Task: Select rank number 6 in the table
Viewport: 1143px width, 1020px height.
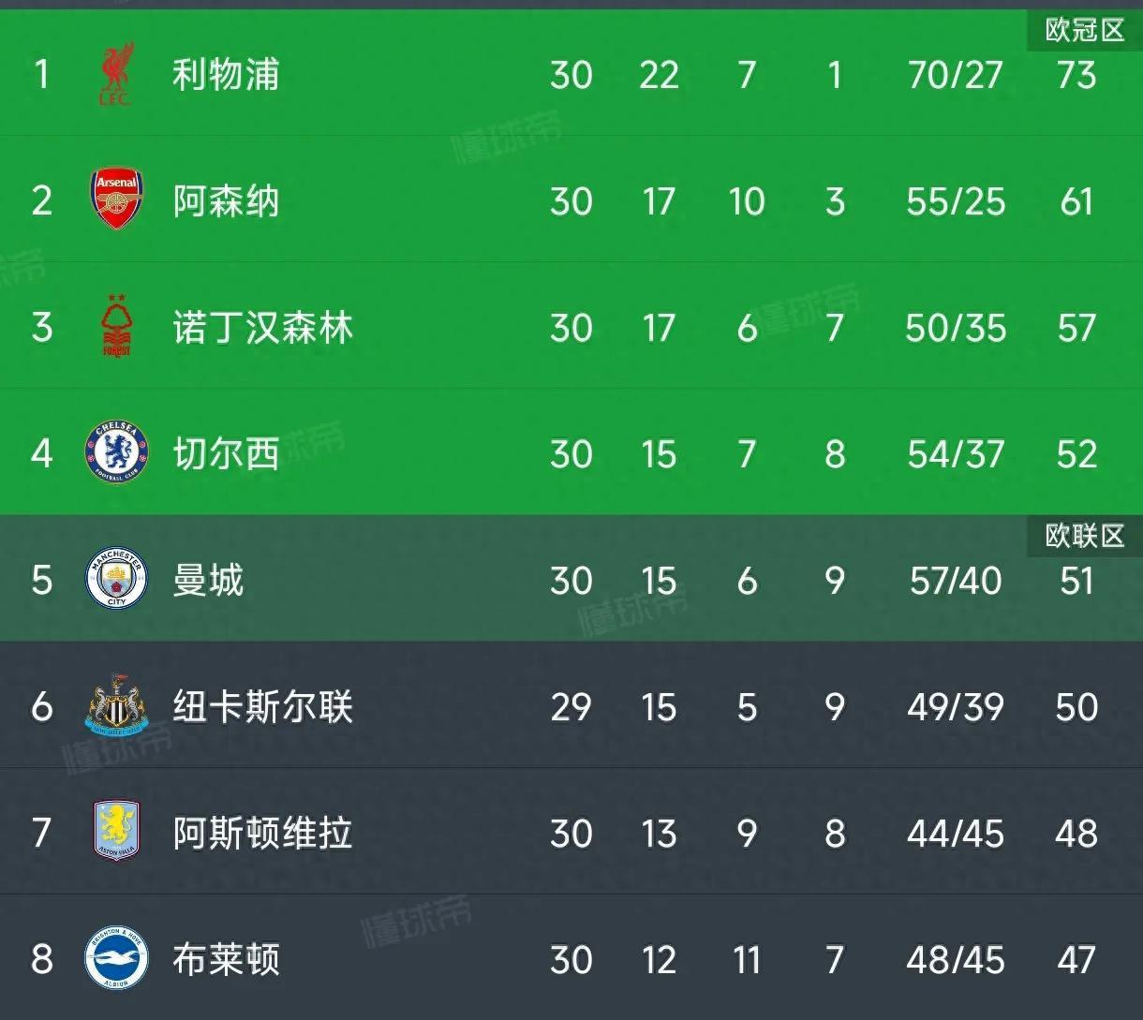Action: 42,707
